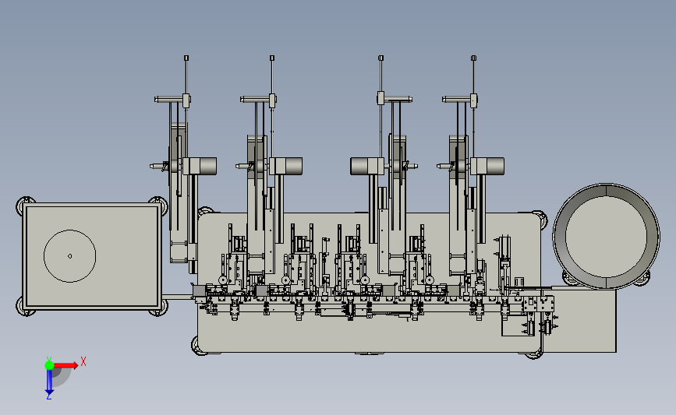
Task: Click the circle drawn on the rectangular cabinet
Action: 70,256
